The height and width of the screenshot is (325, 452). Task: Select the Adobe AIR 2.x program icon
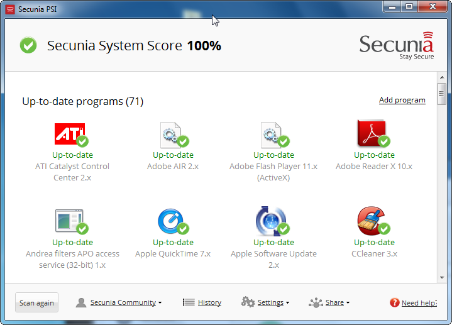click(x=174, y=135)
